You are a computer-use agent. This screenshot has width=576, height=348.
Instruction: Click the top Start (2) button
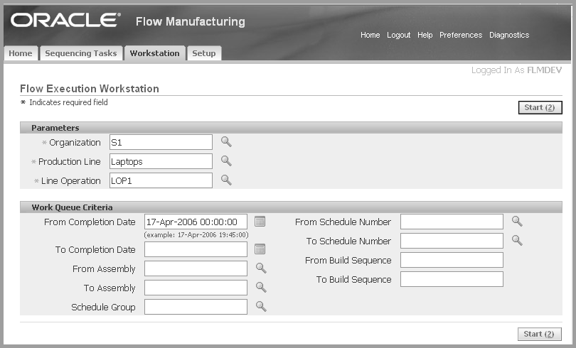540,107
